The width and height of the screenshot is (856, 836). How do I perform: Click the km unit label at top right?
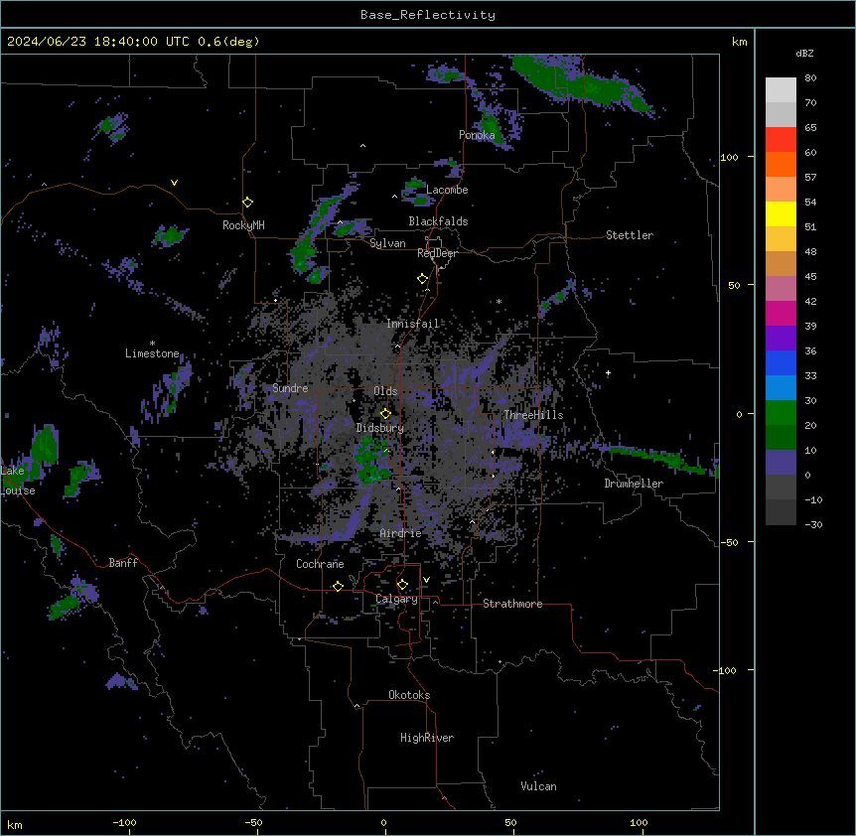(739, 42)
